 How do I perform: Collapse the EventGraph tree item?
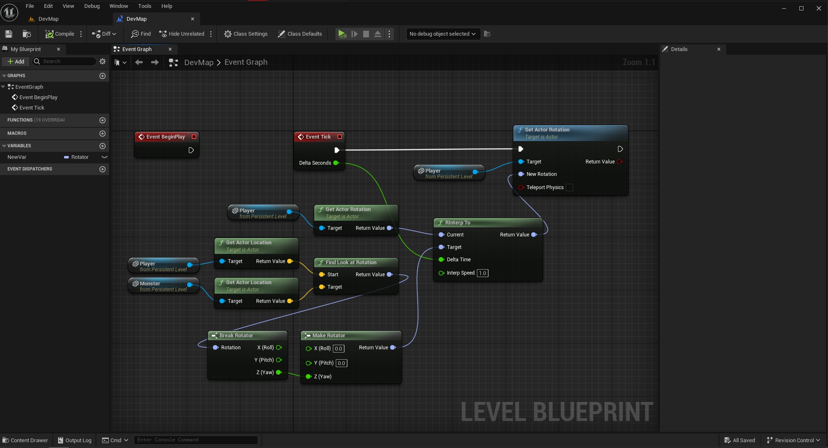[3, 87]
